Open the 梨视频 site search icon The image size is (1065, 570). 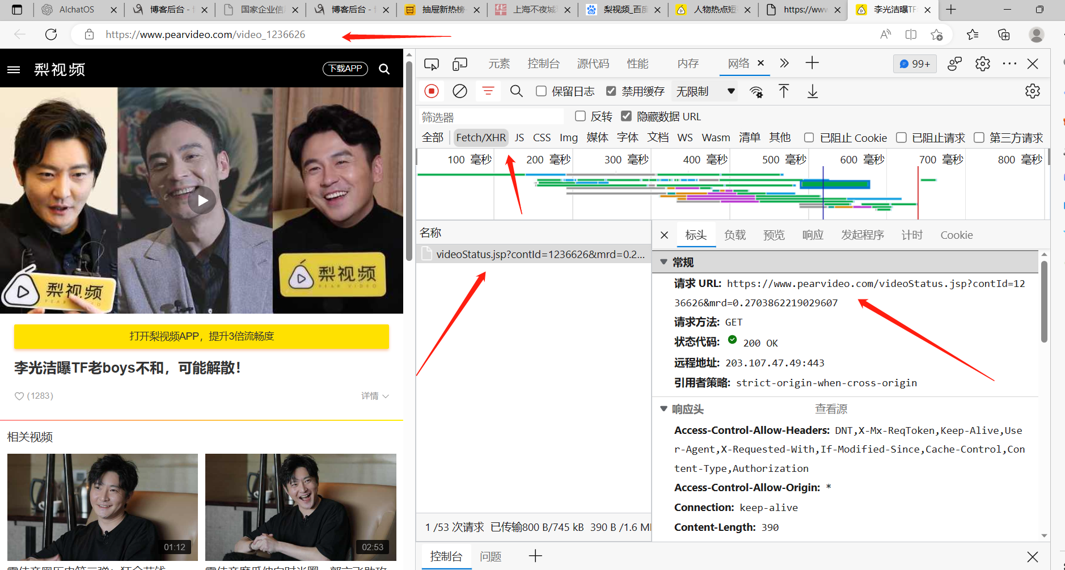tap(384, 69)
